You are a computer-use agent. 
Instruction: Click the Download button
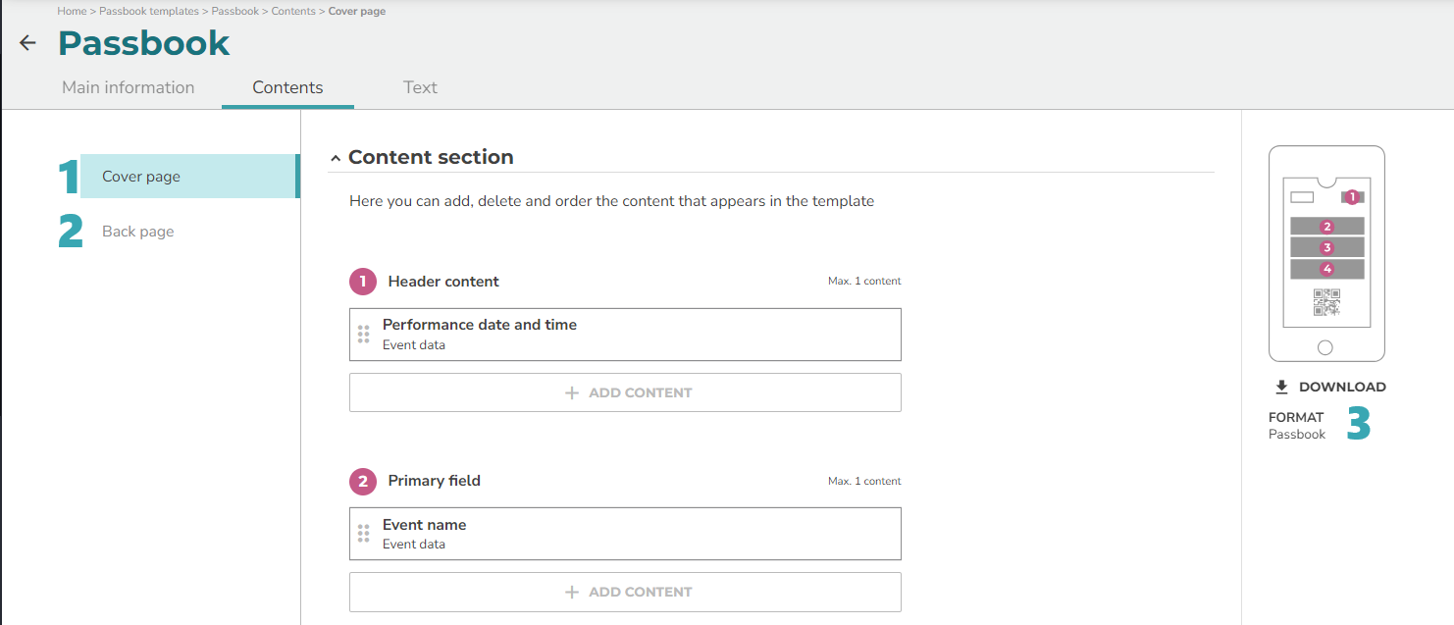tap(1330, 387)
